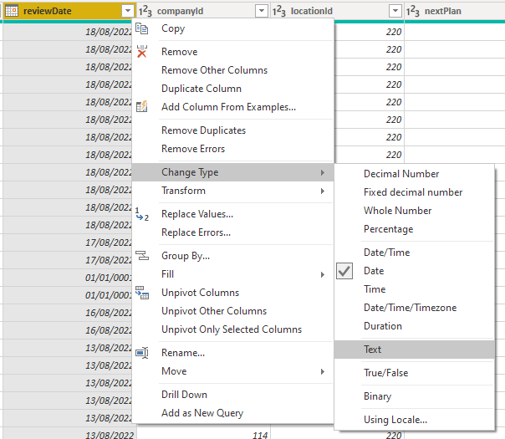The width and height of the screenshot is (505, 439).
Task: Click the locationId number type icon
Action: click(279, 11)
